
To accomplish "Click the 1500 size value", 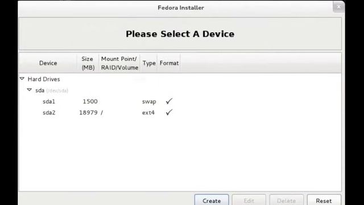I will click(x=90, y=101).
